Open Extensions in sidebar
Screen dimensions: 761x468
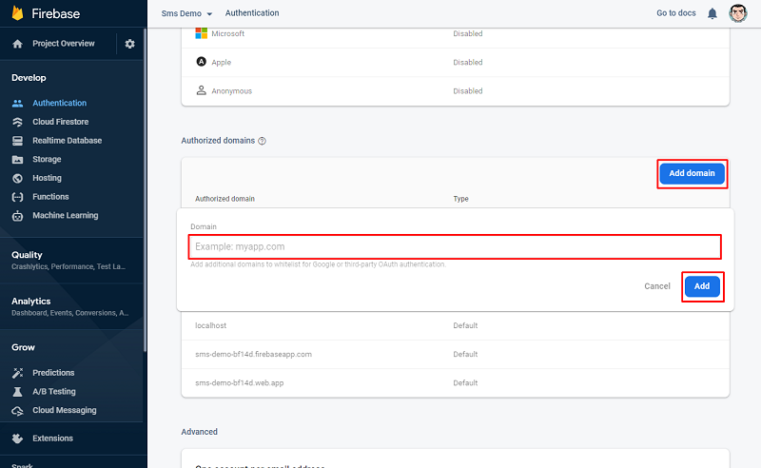(x=52, y=439)
